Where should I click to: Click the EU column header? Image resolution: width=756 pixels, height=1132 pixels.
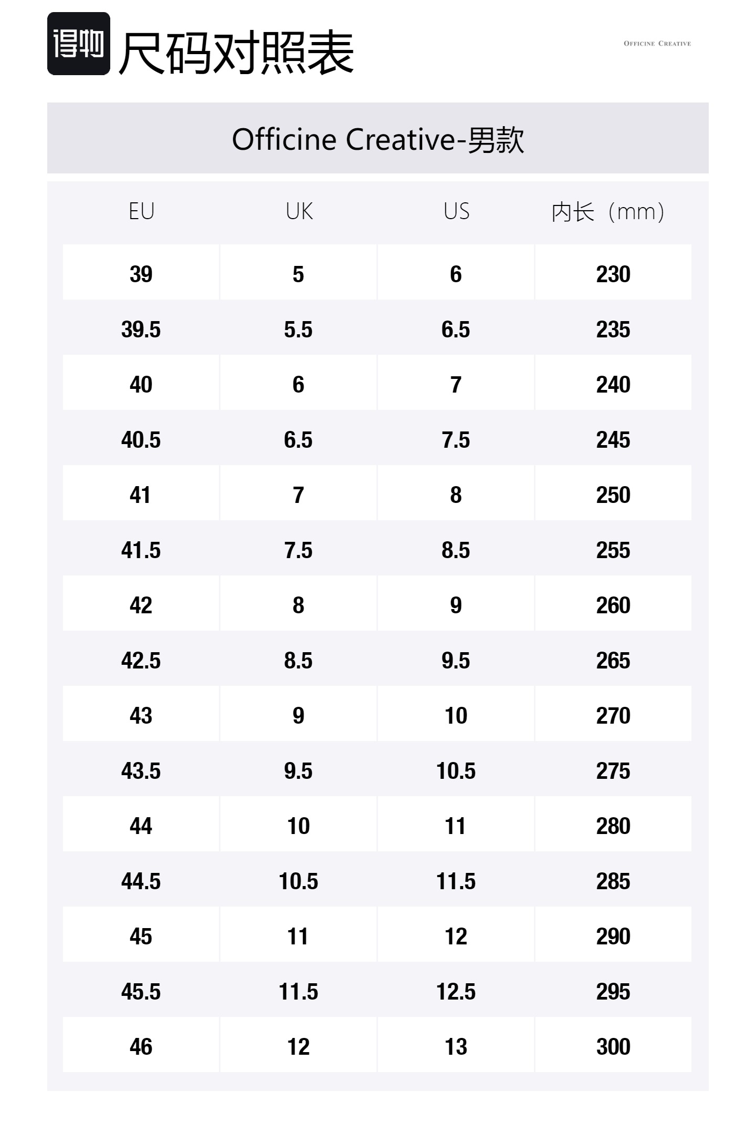click(x=141, y=211)
